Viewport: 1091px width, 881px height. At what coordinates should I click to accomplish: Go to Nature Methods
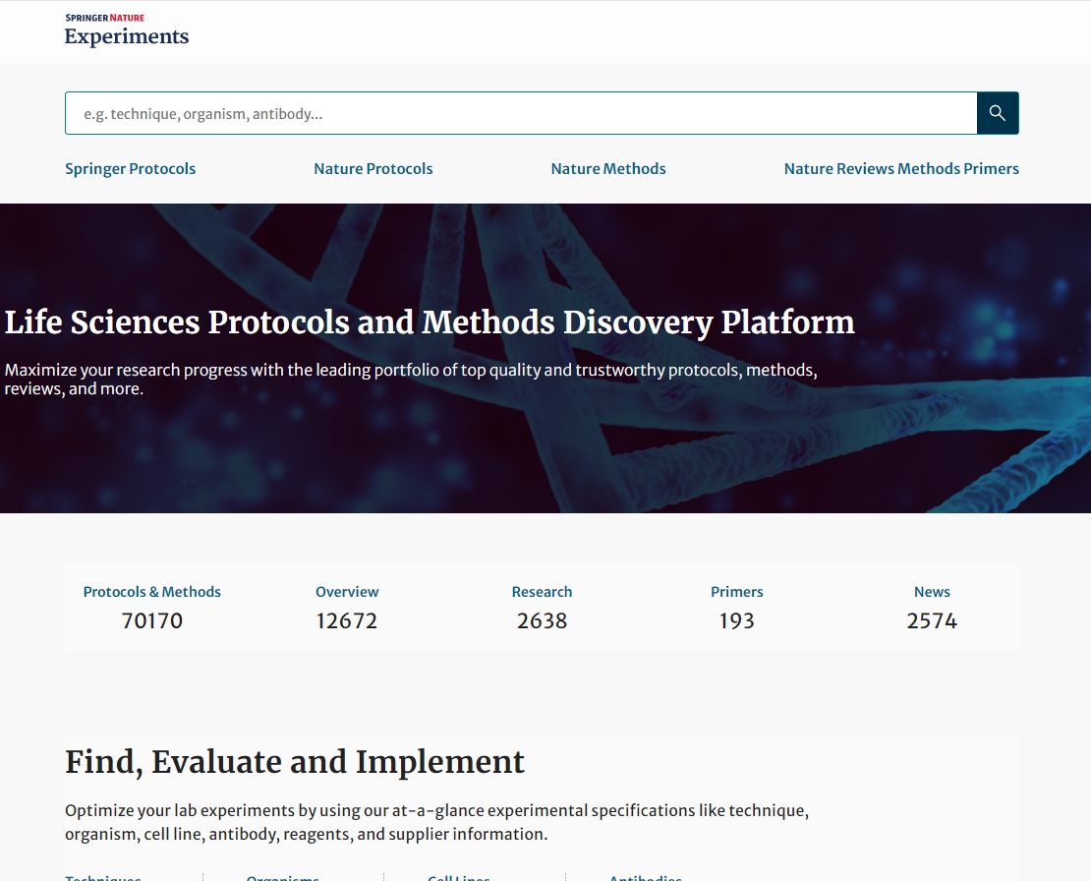tap(608, 168)
